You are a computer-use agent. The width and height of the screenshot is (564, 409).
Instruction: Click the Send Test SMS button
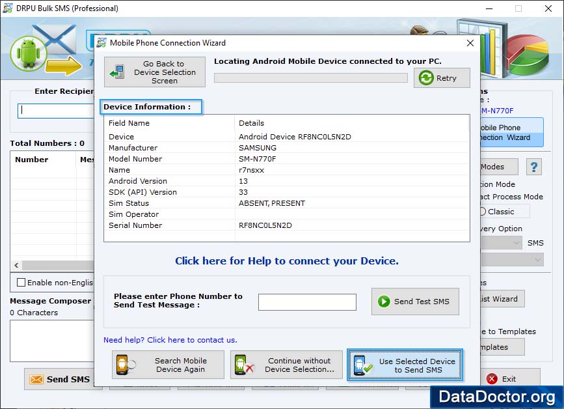[x=415, y=302]
